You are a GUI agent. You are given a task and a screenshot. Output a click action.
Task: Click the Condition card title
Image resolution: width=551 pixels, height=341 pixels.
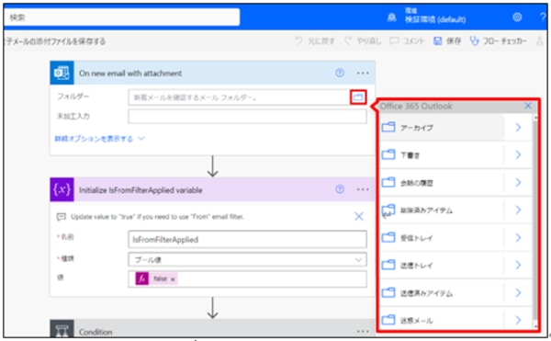[x=96, y=332]
